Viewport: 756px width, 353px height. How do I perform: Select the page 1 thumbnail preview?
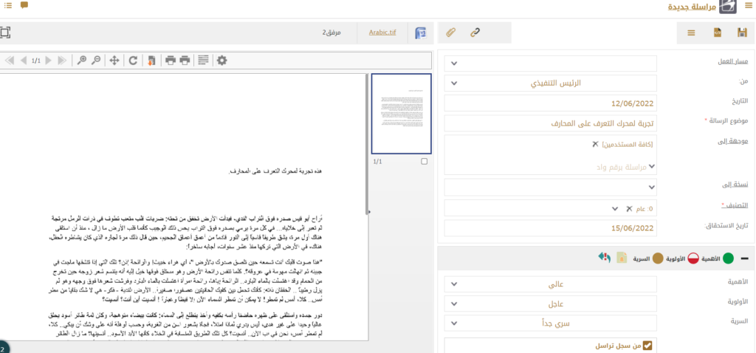point(400,113)
